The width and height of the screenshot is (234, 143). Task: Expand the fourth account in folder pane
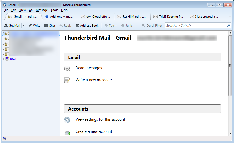tap(4, 49)
